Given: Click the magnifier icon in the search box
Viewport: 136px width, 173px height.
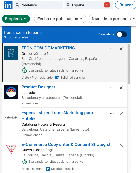Looking at the screenshot, I should pyautogui.click(x=17, y=5).
